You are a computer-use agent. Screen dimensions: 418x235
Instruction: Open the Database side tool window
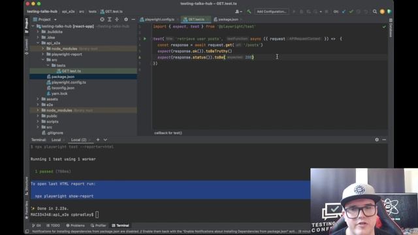pos(391,27)
